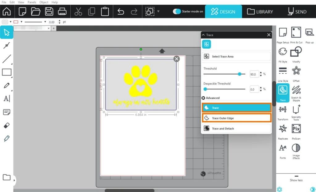Open the Panels menu
This screenshot has width=316, height=192.
[32, 2]
